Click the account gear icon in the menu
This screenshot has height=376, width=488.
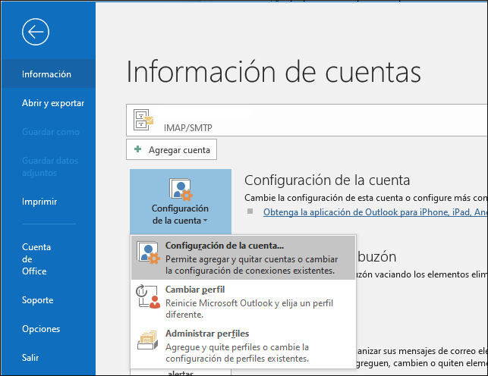[x=148, y=252]
